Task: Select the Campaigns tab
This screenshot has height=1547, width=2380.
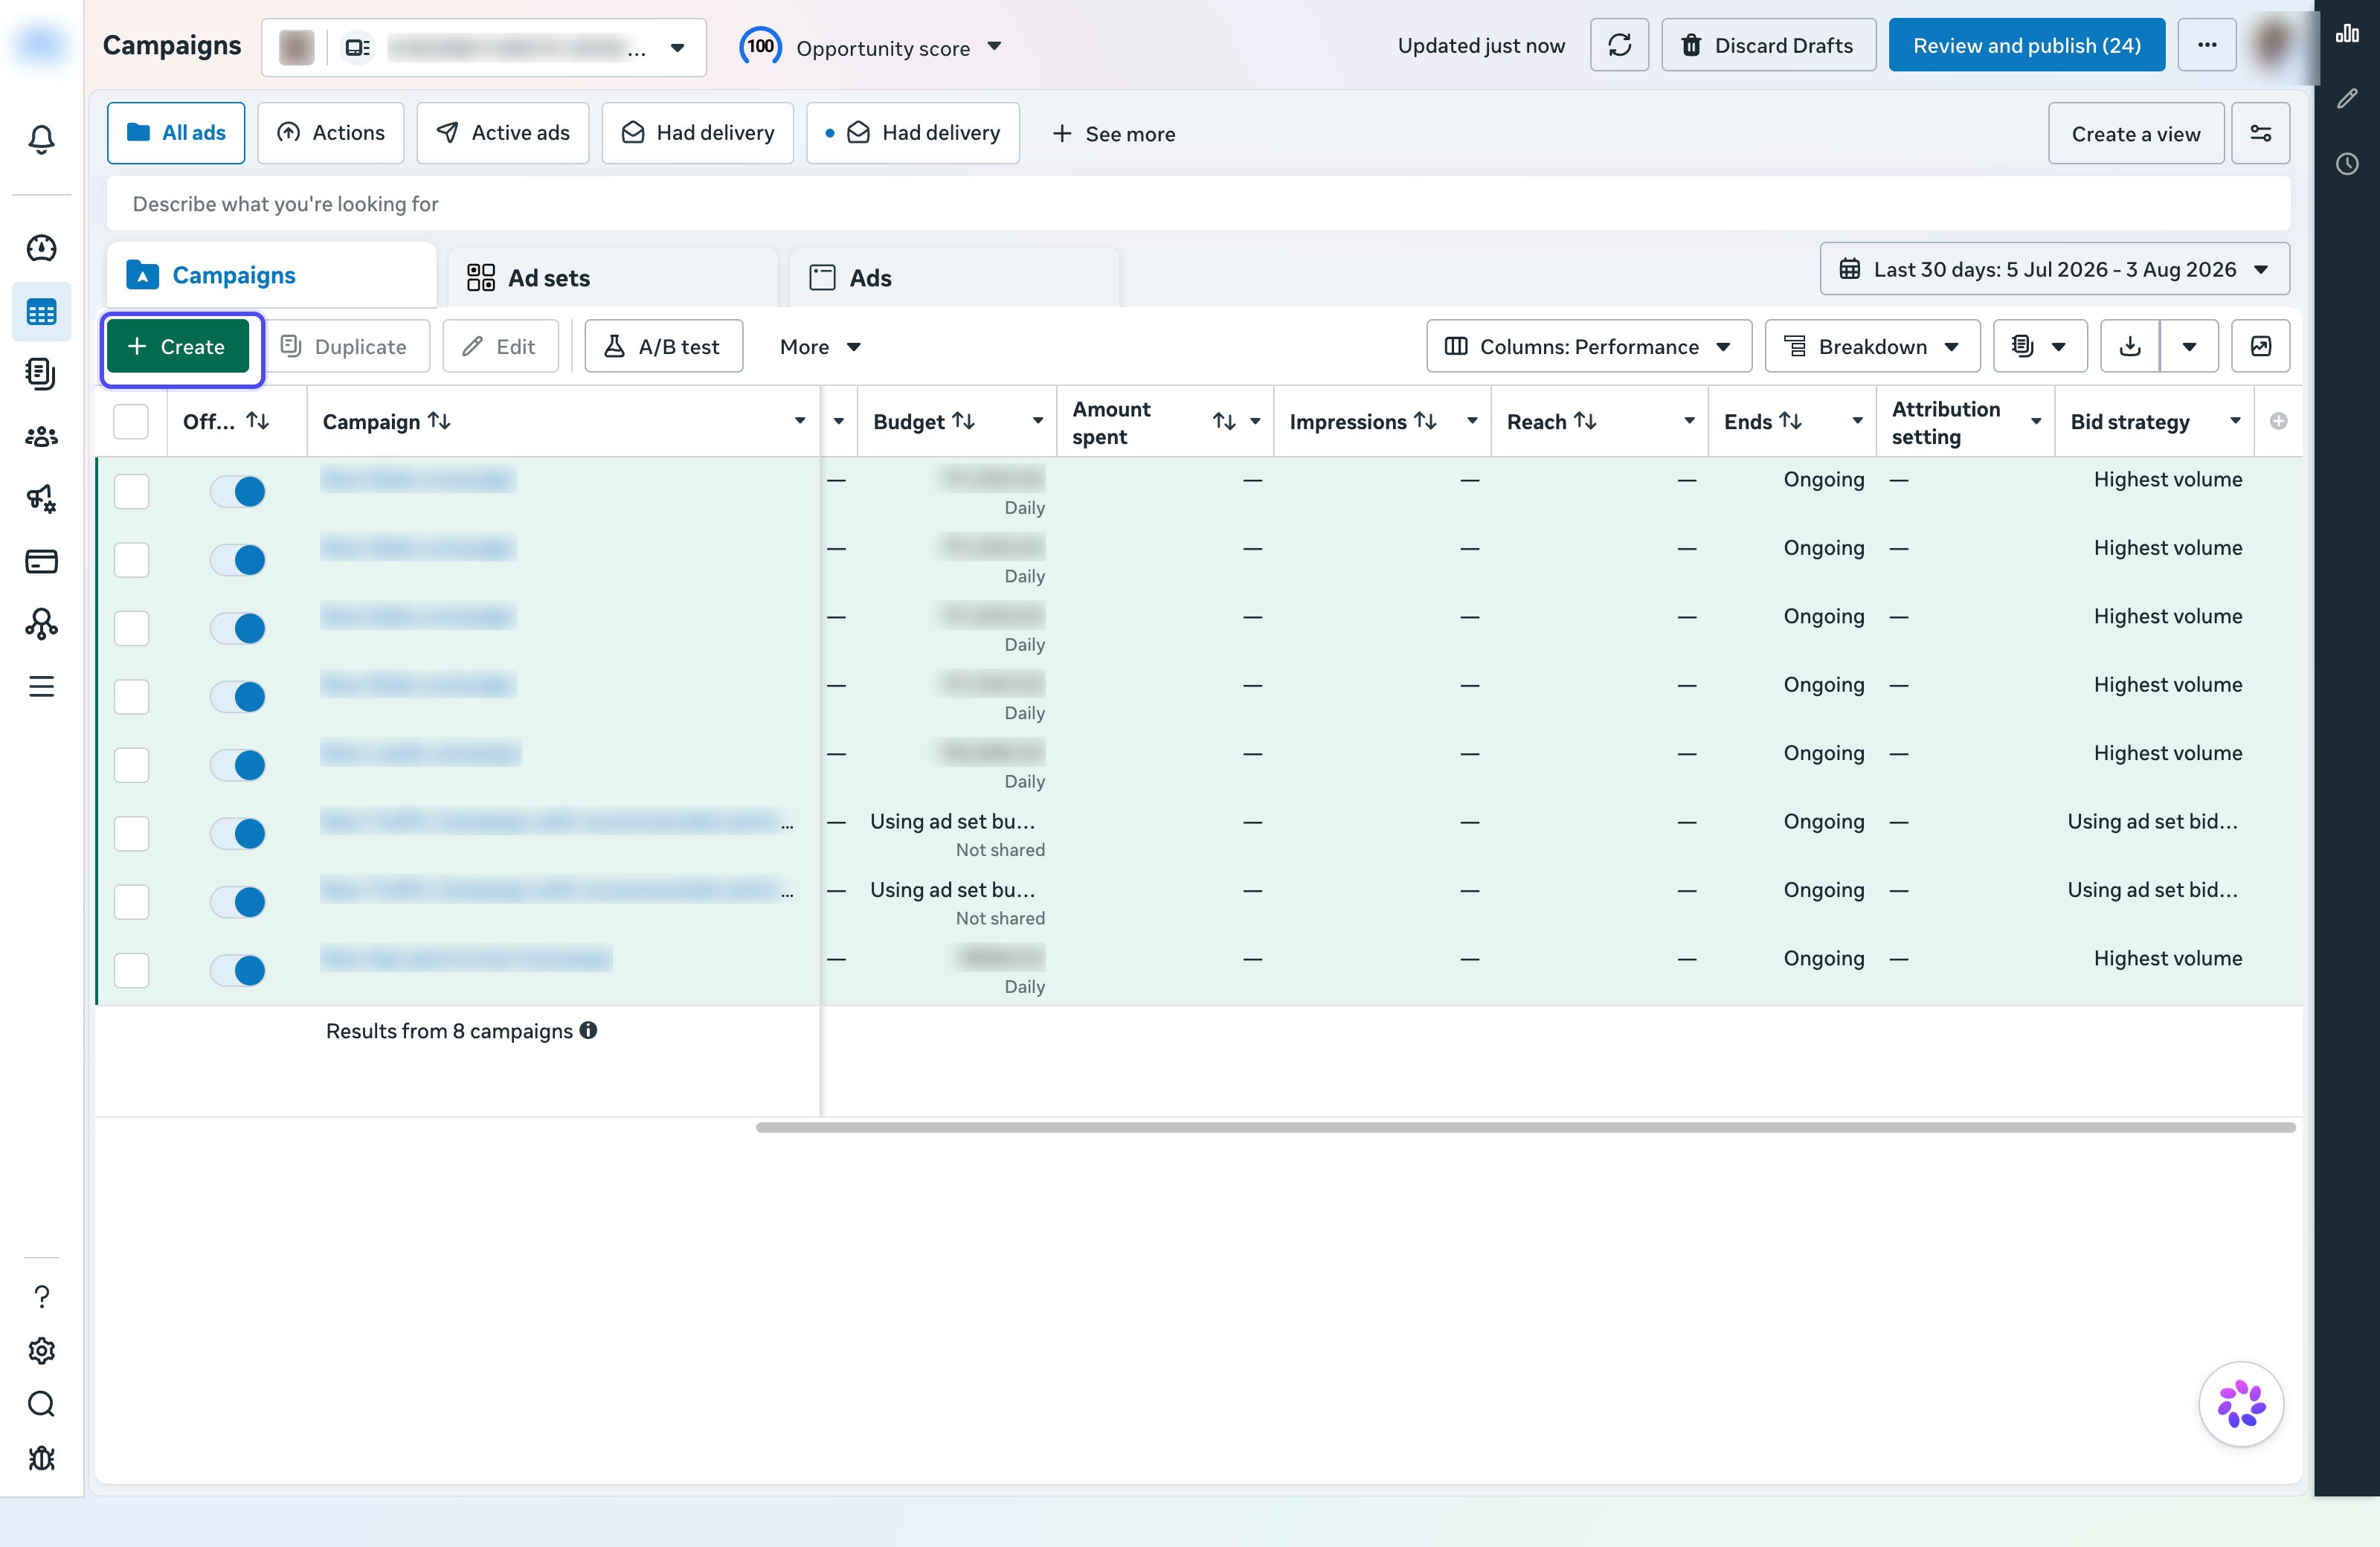Action: click(271, 275)
